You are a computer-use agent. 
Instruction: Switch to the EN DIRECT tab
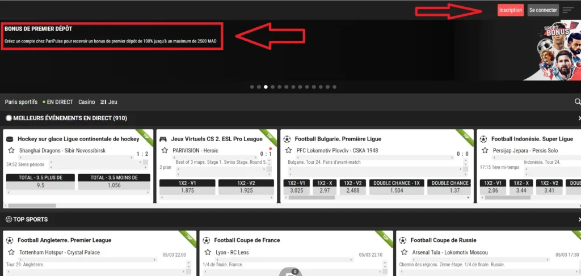(58, 102)
